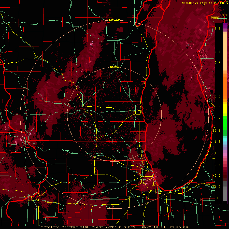Pick the purple segment atop the color bar
Screen dimensions: 229x229
(x=225, y=25)
